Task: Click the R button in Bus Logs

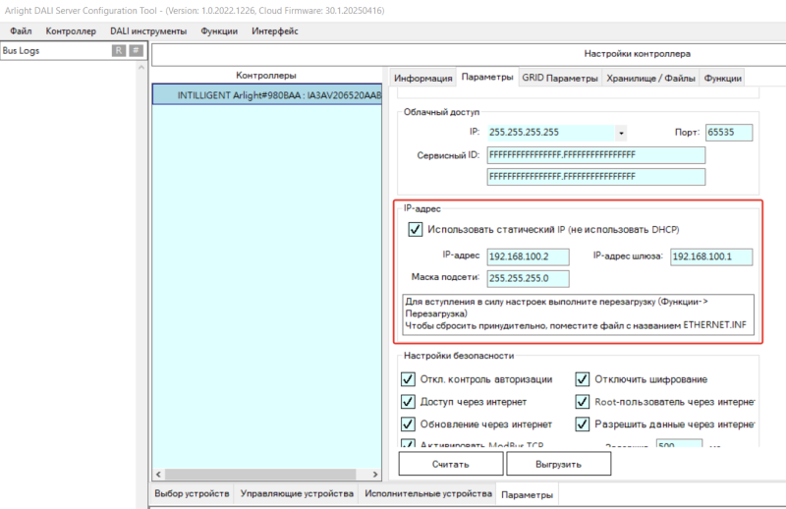Action: [x=119, y=51]
